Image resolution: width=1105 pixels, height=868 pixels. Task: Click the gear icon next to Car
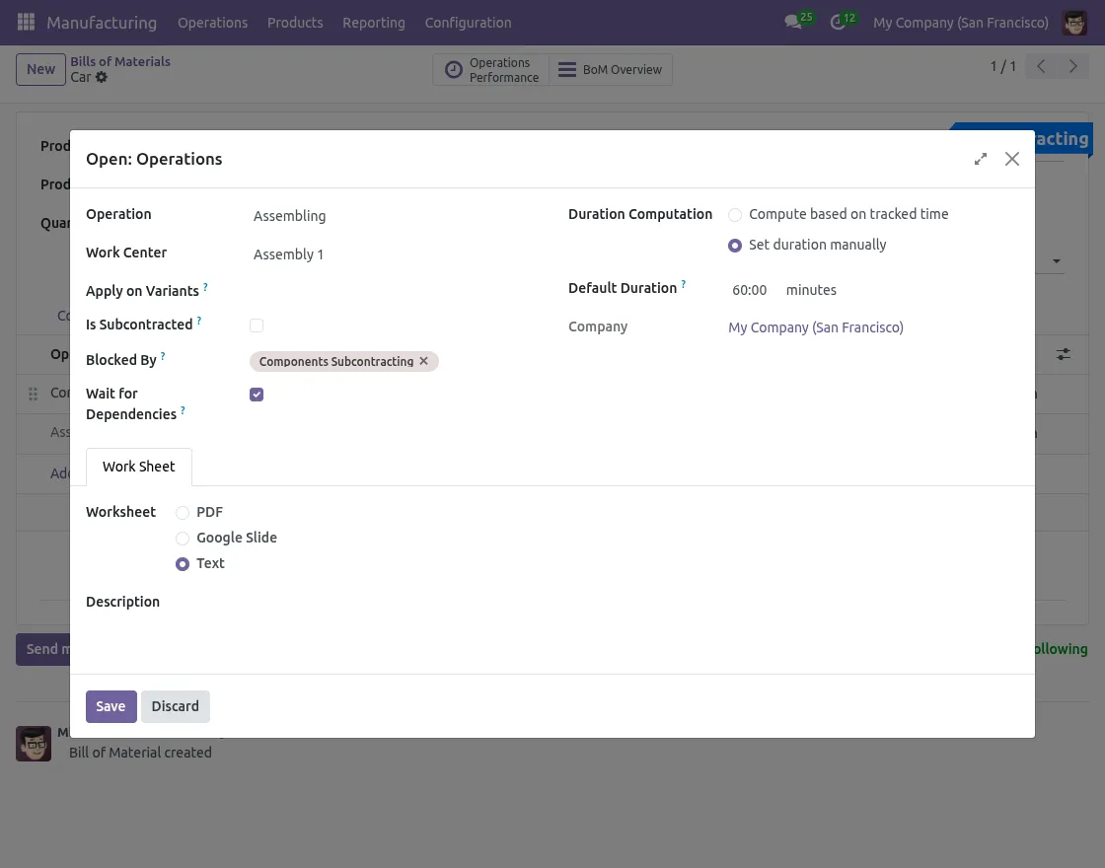pyautogui.click(x=102, y=77)
